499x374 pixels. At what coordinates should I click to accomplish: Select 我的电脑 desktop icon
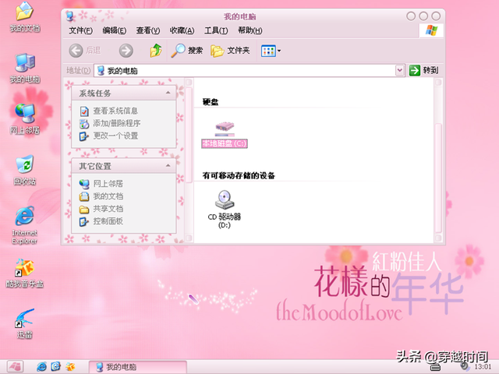pyautogui.click(x=25, y=69)
